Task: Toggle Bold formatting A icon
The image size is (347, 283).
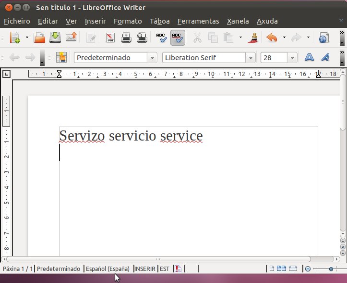Action: tap(309, 57)
